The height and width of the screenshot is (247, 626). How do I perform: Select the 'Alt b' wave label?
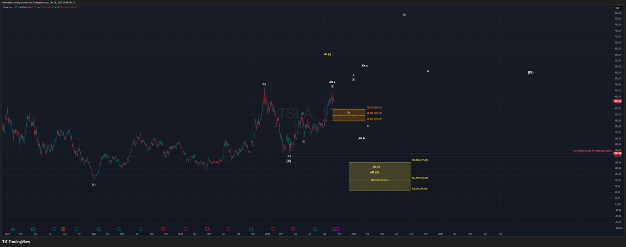[x=361, y=138]
